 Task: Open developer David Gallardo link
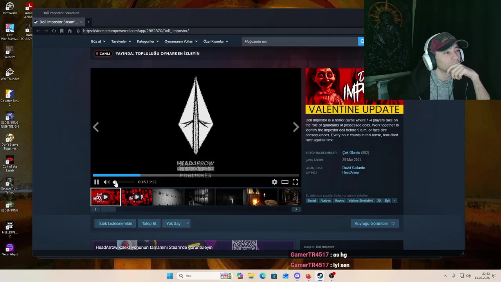pyautogui.click(x=353, y=168)
